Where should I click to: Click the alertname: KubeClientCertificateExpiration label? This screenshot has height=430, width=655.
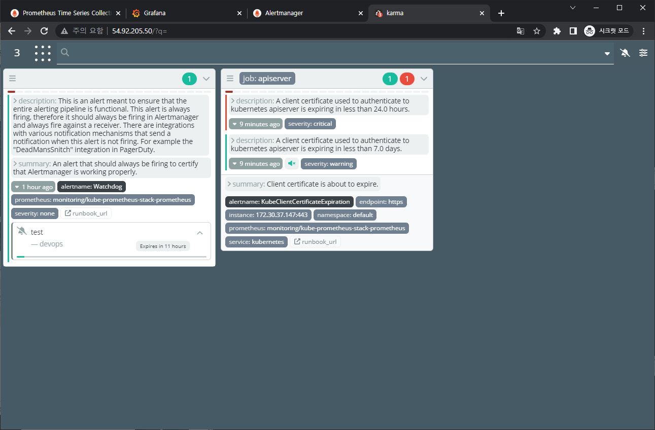click(x=289, y=202)
